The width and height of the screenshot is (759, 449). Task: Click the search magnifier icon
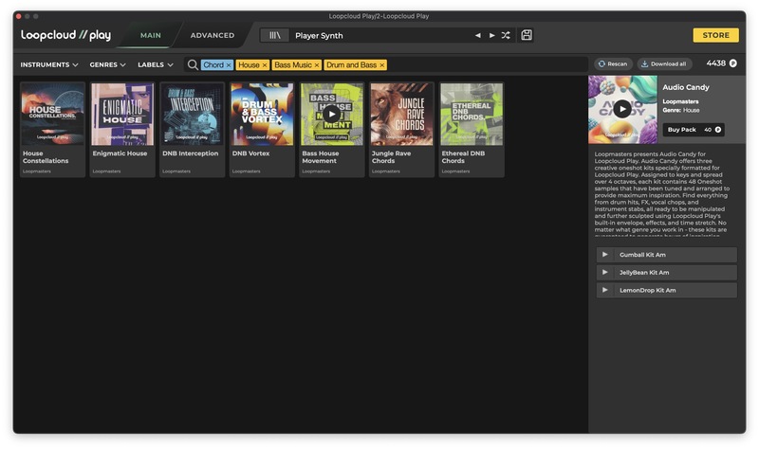coord(193,64)
